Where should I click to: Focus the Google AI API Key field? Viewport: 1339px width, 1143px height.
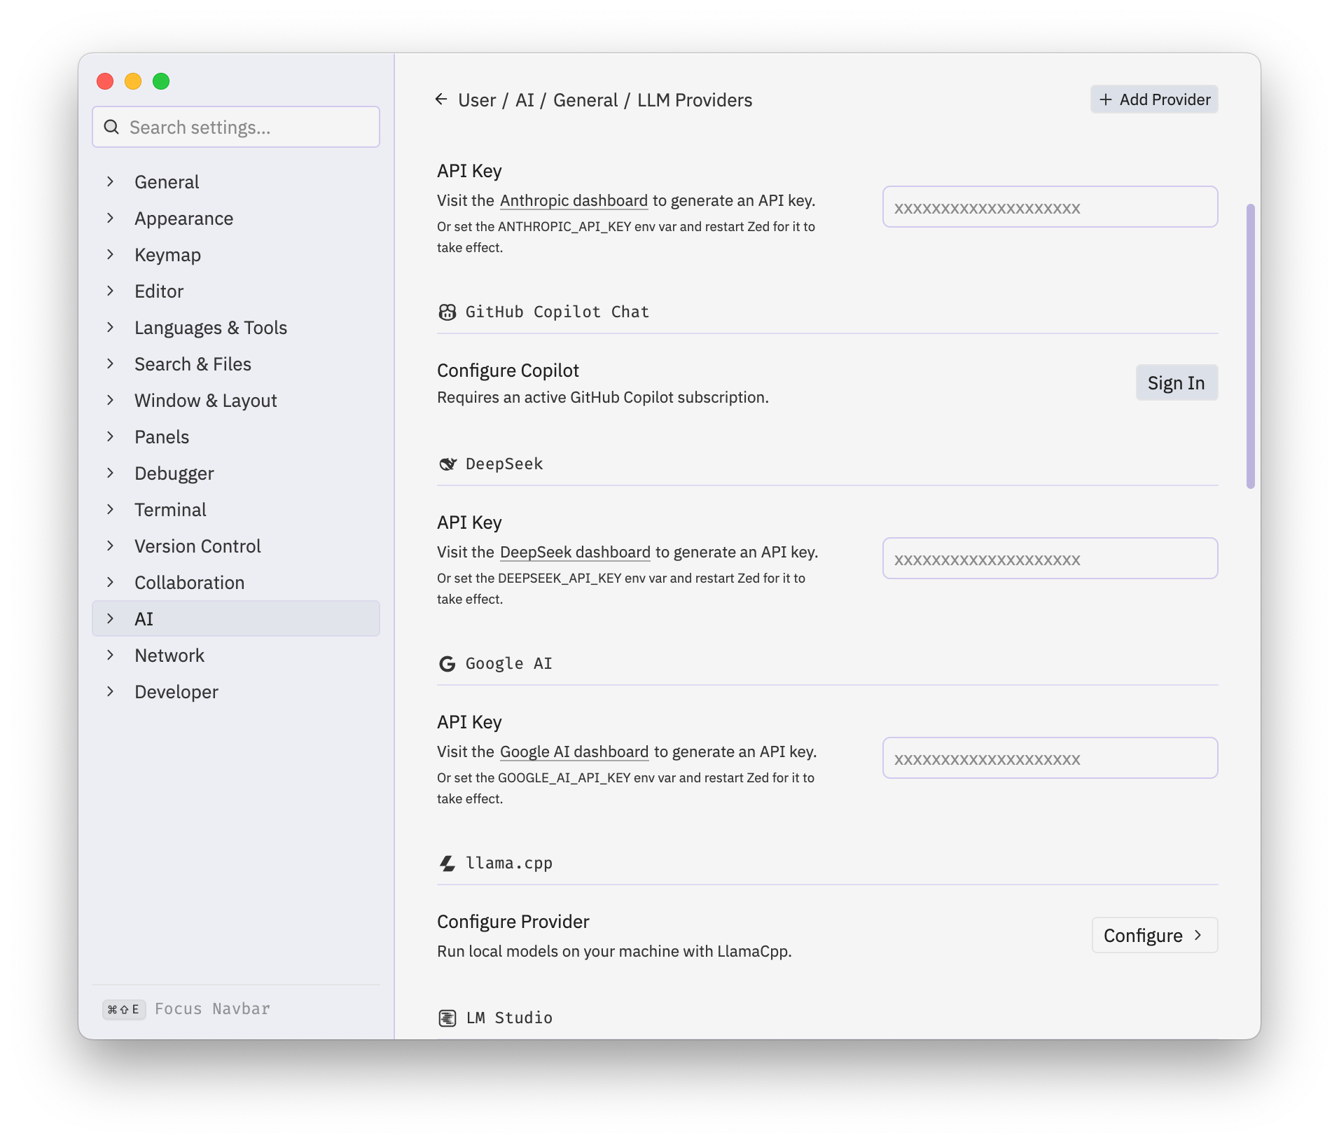click(1050, 758)
